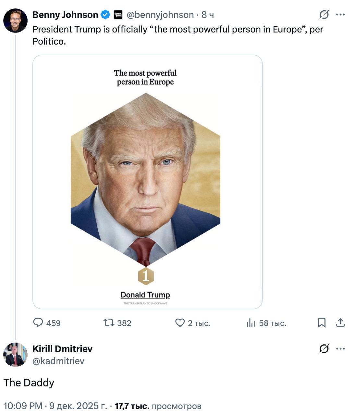Open Kirill Dmitriev name link
The width and height of the screenshot is (353, 416).
click(x=62, y=349)
